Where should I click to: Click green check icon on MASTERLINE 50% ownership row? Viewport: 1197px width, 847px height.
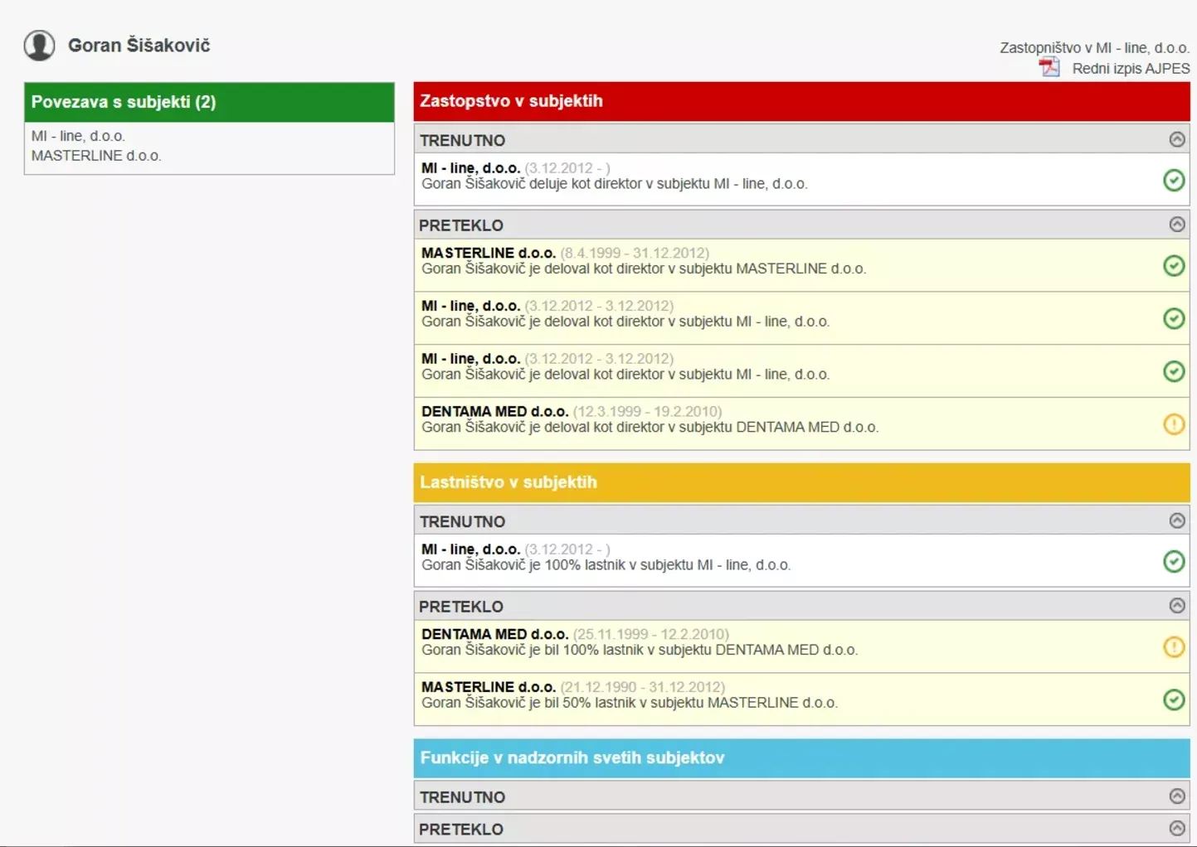[1173, 699]
